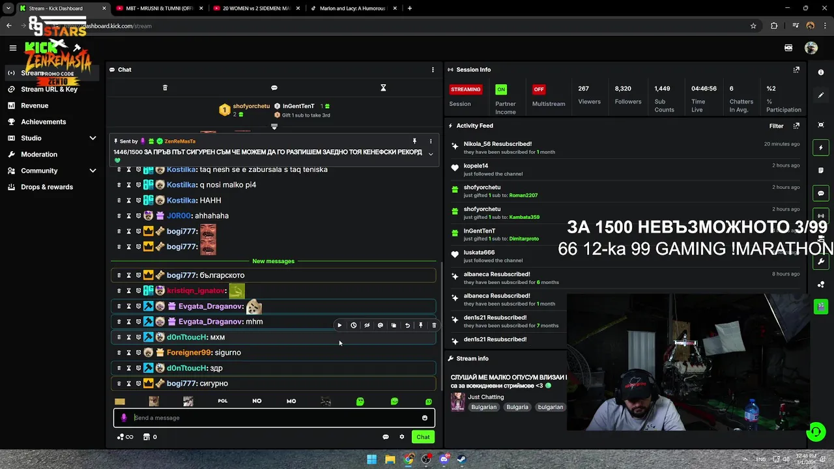The width and height of the screenshot is (834, 469).
Task: Click the red STREAMING session badge
Action: pyautogui.click(x=466, y=89)
